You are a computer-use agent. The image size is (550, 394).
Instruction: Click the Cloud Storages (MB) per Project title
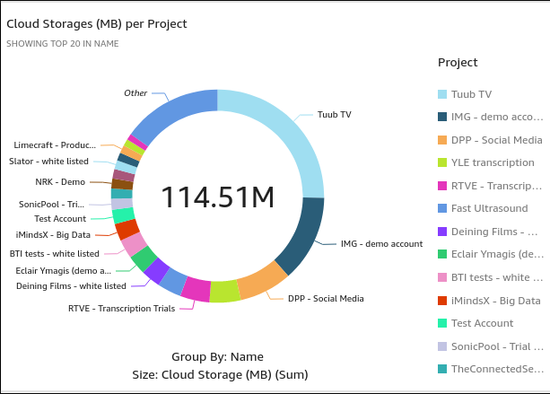[x=97, y=24]
